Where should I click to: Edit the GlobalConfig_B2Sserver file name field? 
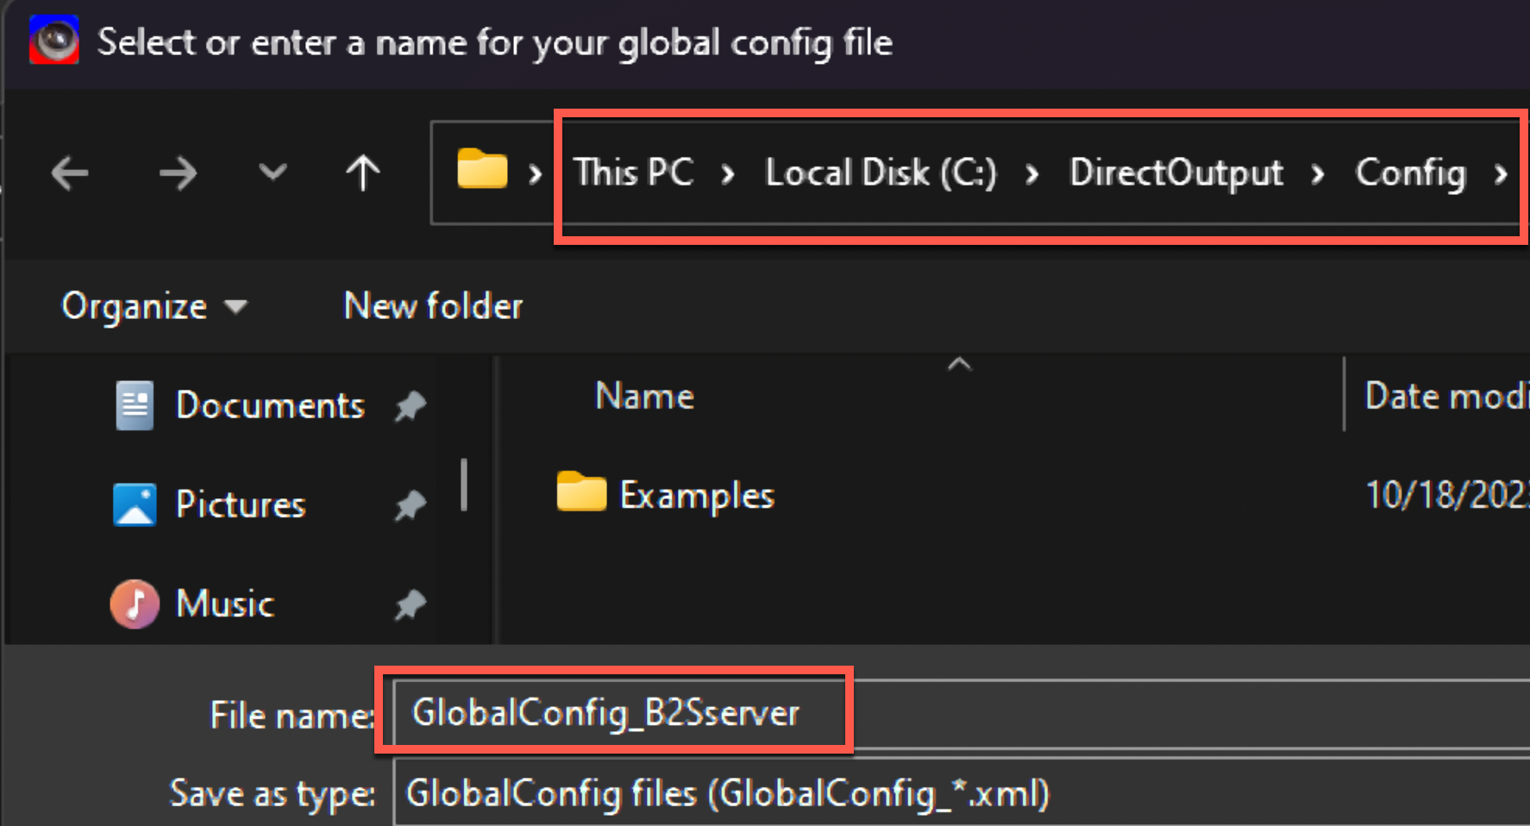click(614, 712)
